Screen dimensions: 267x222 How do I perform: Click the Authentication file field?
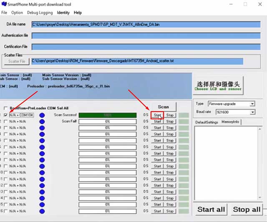(x=146, y=36)
